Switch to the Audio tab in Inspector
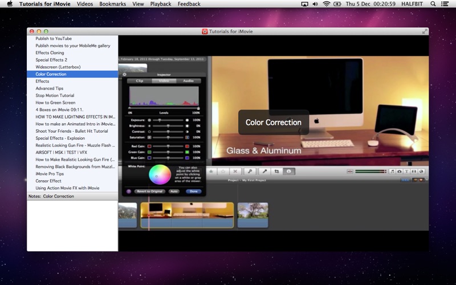 click(x=188, y=81)
